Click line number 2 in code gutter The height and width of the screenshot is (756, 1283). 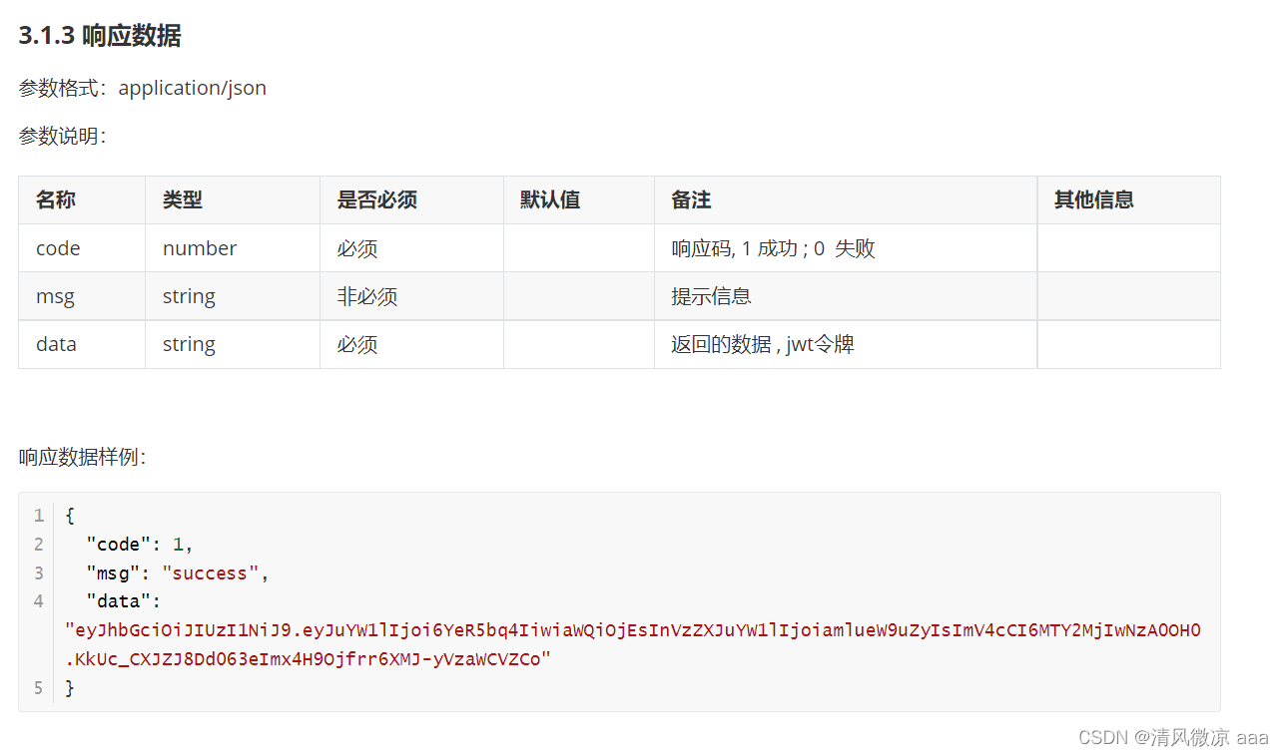click(x=38, y=545)
